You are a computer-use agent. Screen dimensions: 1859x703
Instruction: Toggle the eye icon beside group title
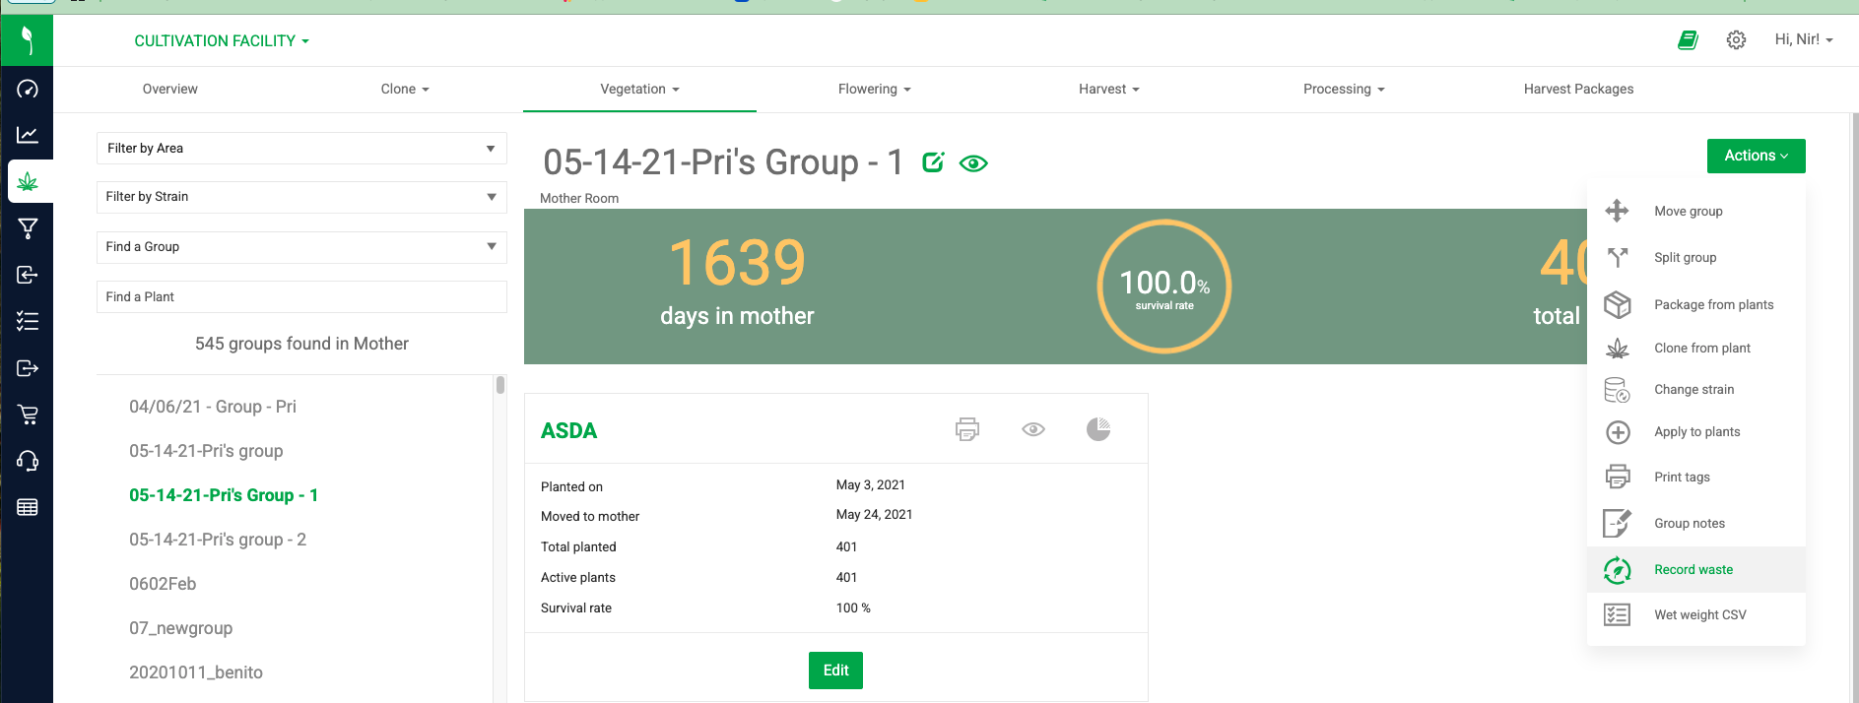click(x=973, y=163)
